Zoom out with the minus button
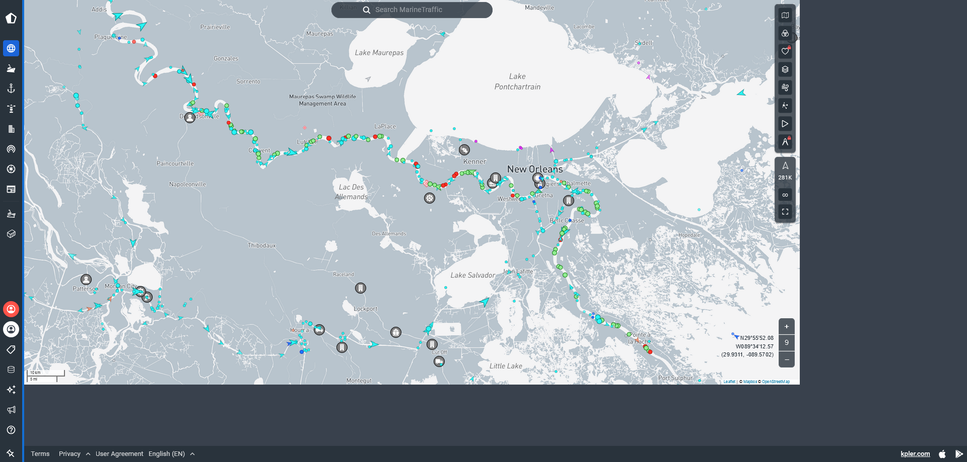The image size is (967, 462). (787, 359)
